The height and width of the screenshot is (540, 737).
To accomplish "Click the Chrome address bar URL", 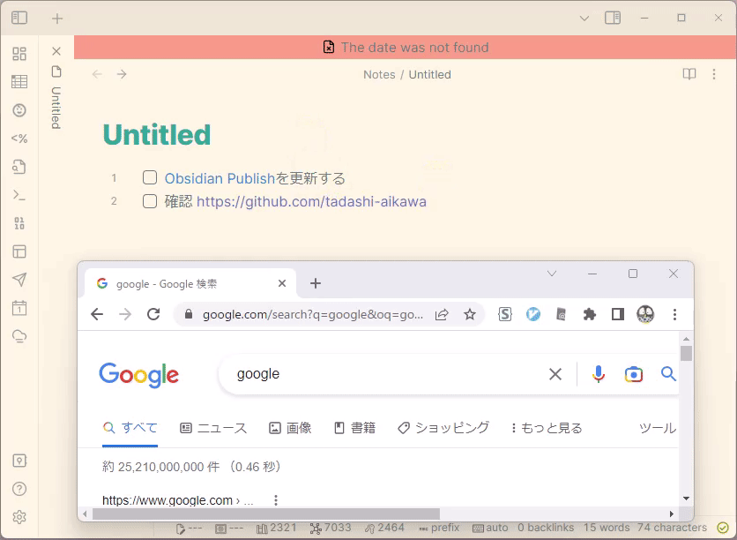I will (313, 315).
